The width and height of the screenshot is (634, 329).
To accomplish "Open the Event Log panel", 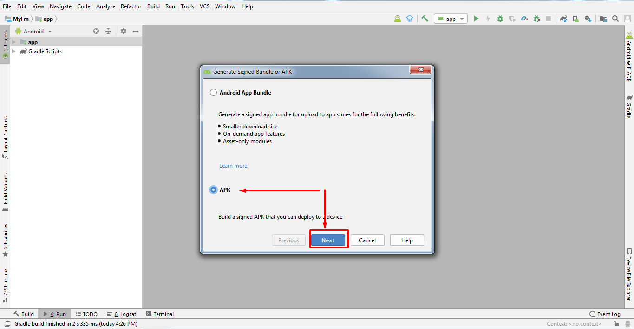I will click(605, 314).
